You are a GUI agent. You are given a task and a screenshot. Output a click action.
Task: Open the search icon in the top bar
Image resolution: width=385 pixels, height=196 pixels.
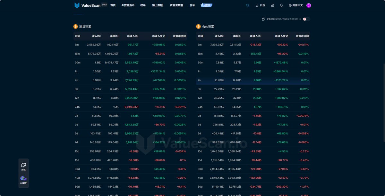point(247,5)
